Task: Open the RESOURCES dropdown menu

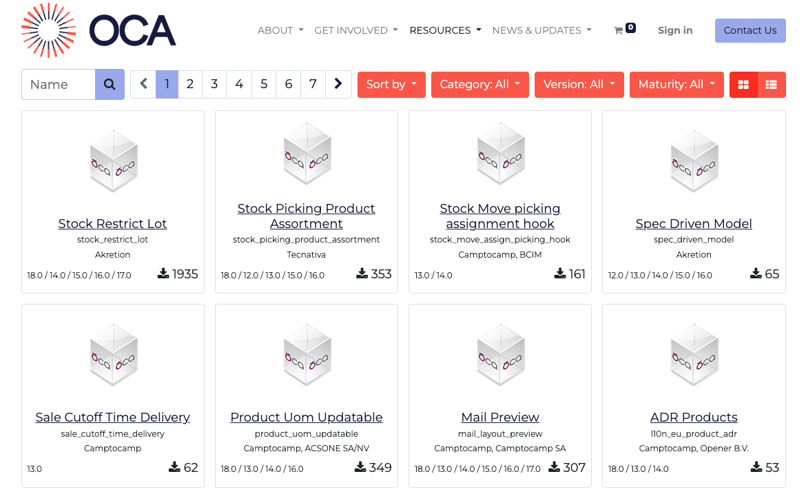Action: [445, 30]
